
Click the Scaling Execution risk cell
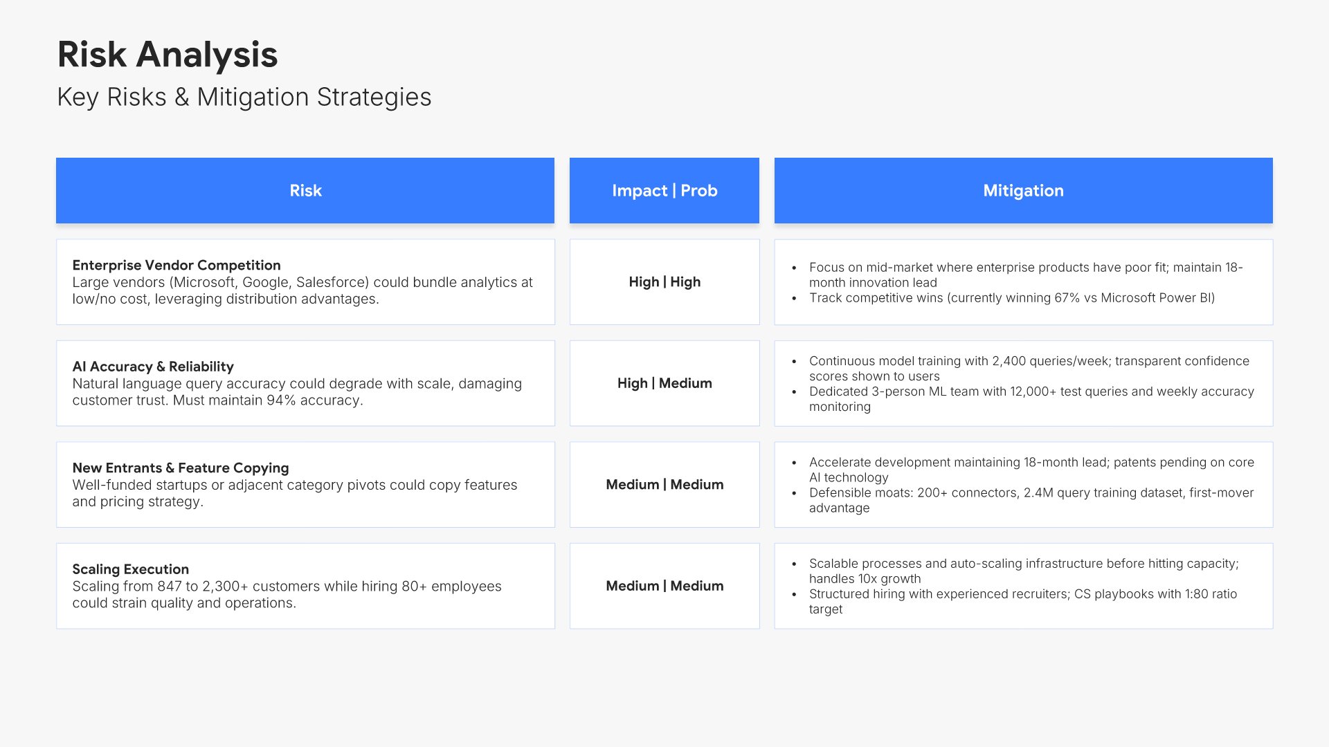click(x=305, y=586)
